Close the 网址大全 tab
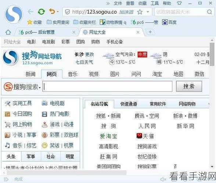Screen dimensions: 216x183 point(138,33)
